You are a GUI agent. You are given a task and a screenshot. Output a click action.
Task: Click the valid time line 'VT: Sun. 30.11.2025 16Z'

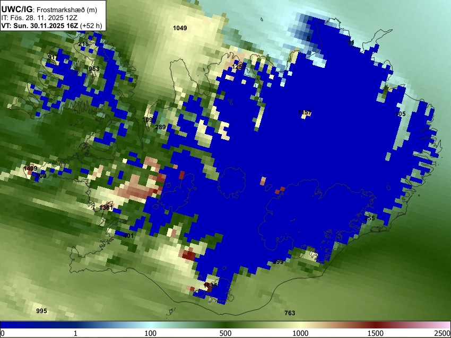coord(39,25)
